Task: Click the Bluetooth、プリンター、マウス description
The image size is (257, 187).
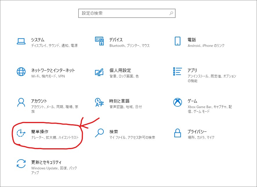Action: 130,46
